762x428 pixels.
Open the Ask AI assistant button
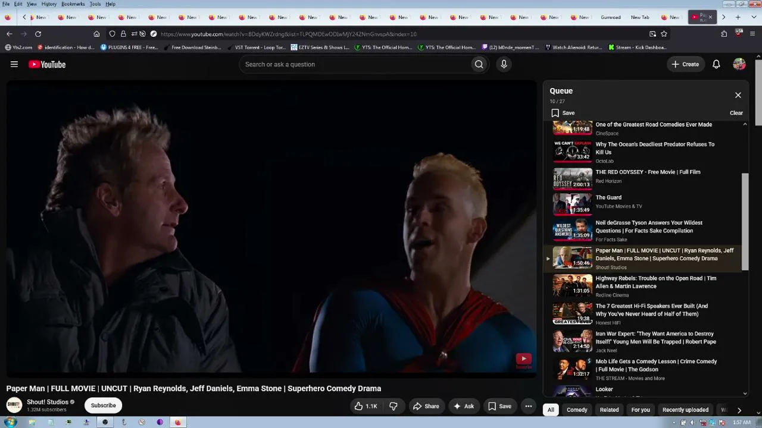click(x=463, y=406)
